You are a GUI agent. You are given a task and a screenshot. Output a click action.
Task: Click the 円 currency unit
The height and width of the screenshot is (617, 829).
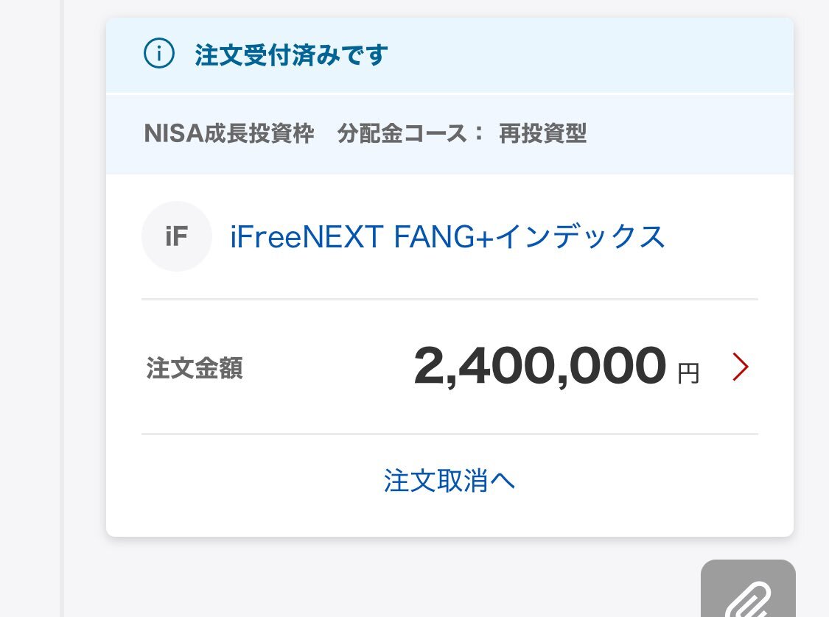pos(688,374)
